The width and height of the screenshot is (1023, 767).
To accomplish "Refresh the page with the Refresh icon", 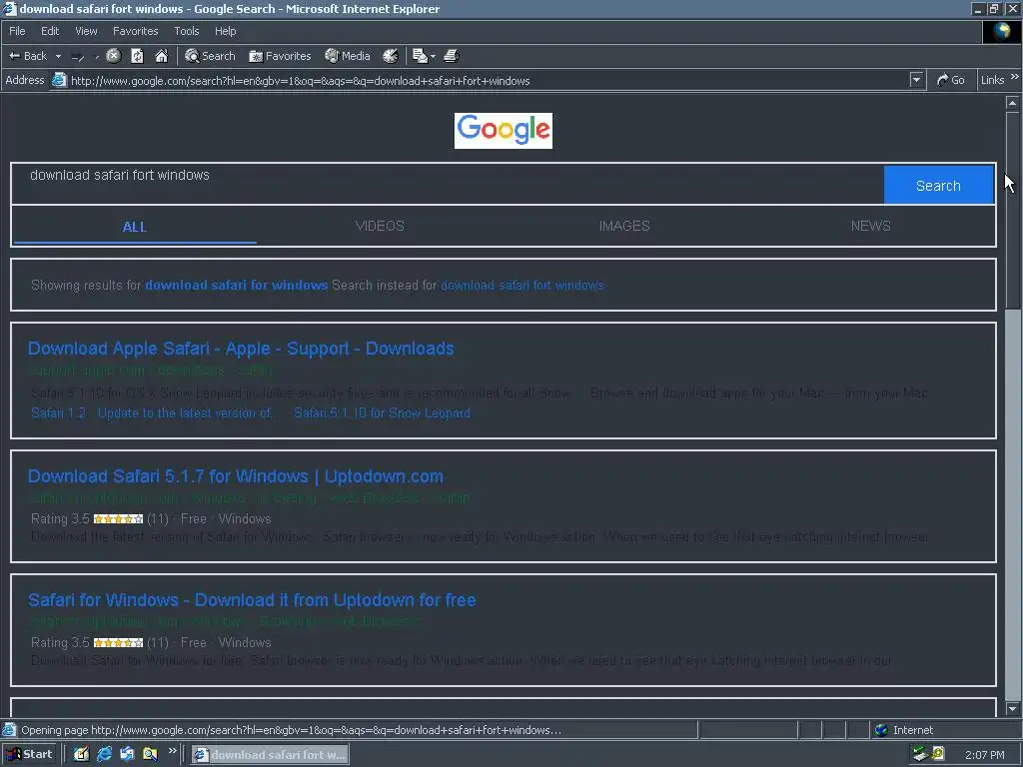I will pos(137,56).
